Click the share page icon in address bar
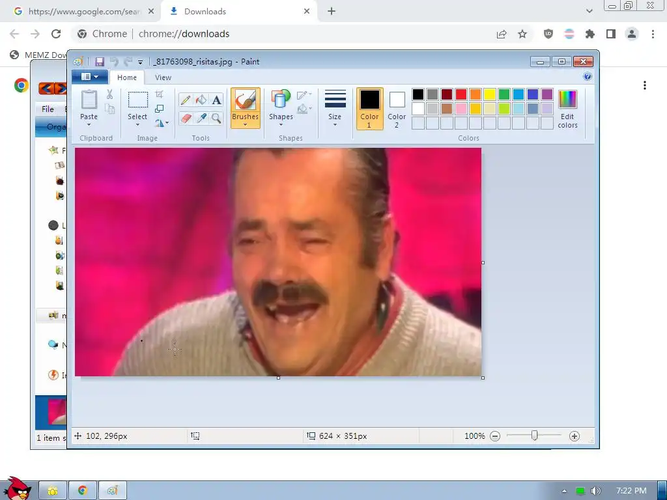The image size is (667, 500). click(502, 34)
